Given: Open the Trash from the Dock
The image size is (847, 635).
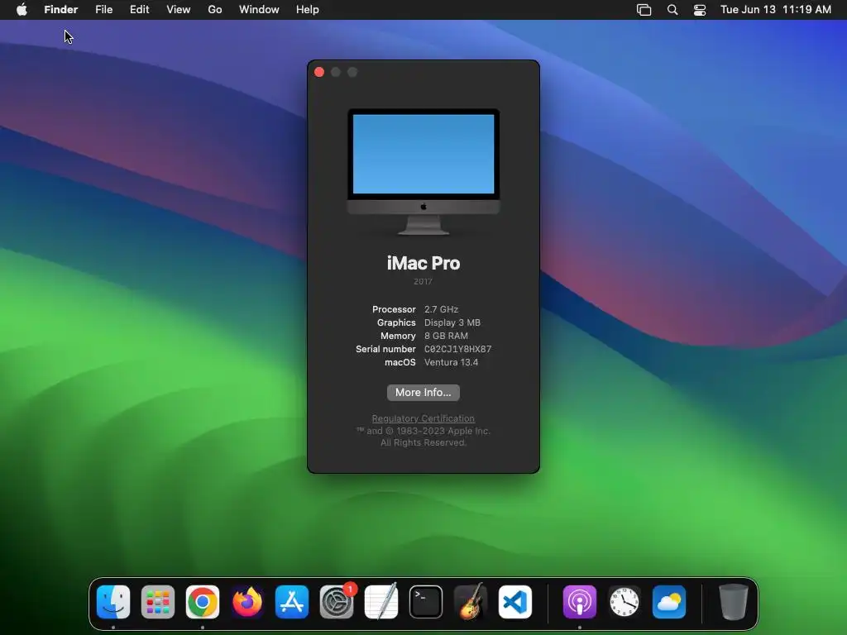Looking at the screenshot, I should (734, 602).
